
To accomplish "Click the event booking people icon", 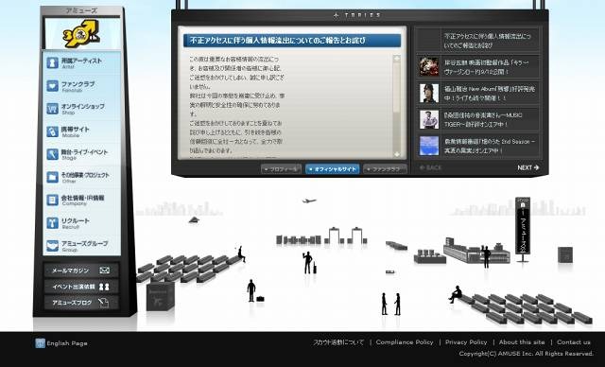I will 104,287.
